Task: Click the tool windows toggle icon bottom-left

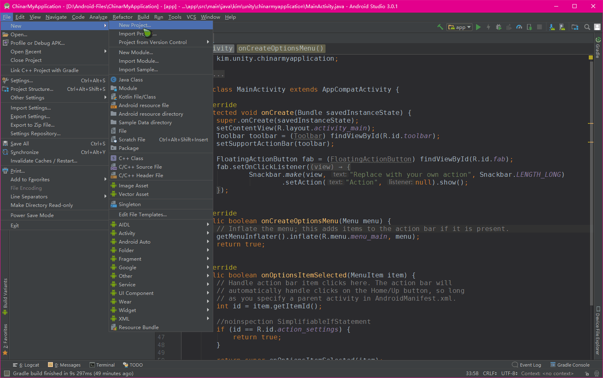Action: (6, 374)
